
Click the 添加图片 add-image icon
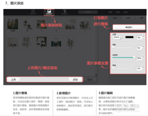click(49, 12)
